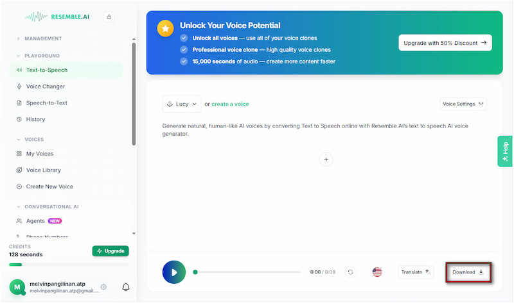Click the text-to-speech input text area

pos(324,130)
